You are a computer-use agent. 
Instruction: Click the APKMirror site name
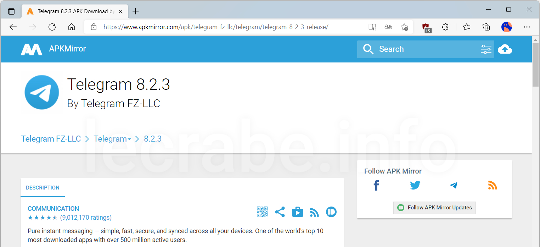[x=67, y=49]
